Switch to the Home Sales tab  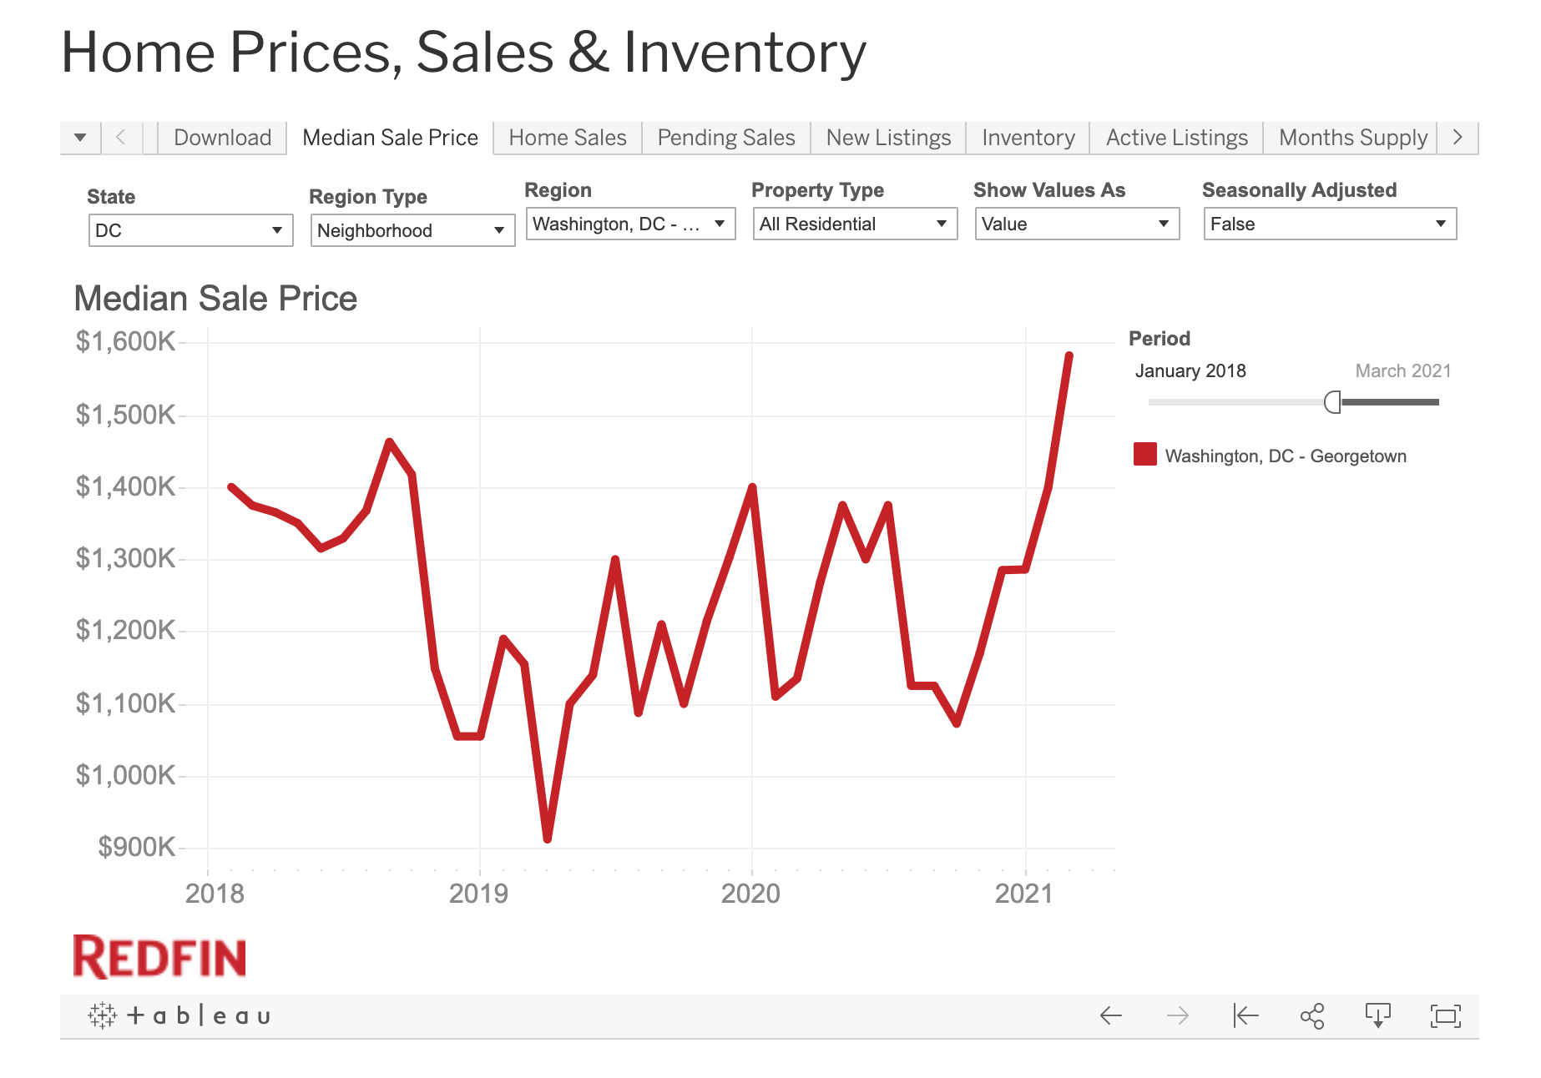(568, 138)
